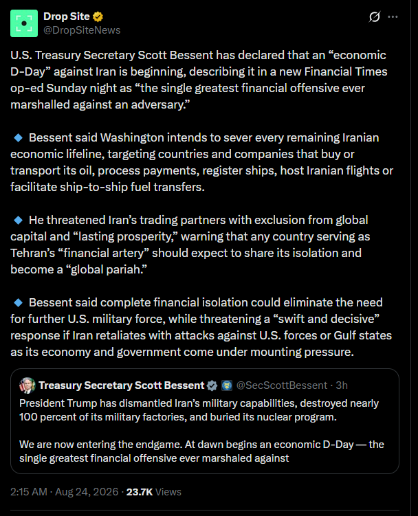Go to the @SecScottBessent handle

pyautogui.click(x=282, y=385)
